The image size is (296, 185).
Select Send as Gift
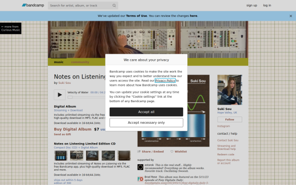tap(62, 134)
